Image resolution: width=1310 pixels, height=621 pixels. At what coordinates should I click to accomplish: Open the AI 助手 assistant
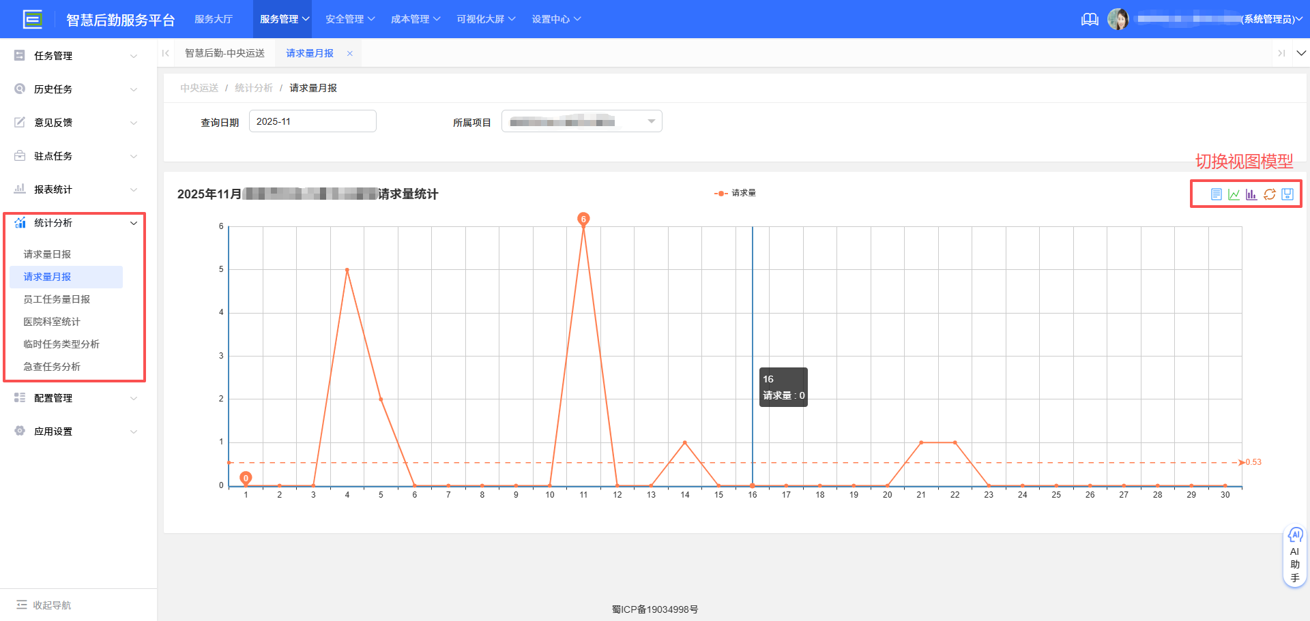1295,556
